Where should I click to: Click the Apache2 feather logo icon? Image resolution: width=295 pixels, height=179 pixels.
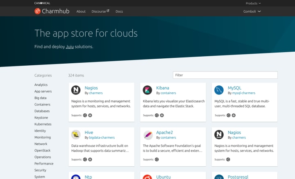147,135
